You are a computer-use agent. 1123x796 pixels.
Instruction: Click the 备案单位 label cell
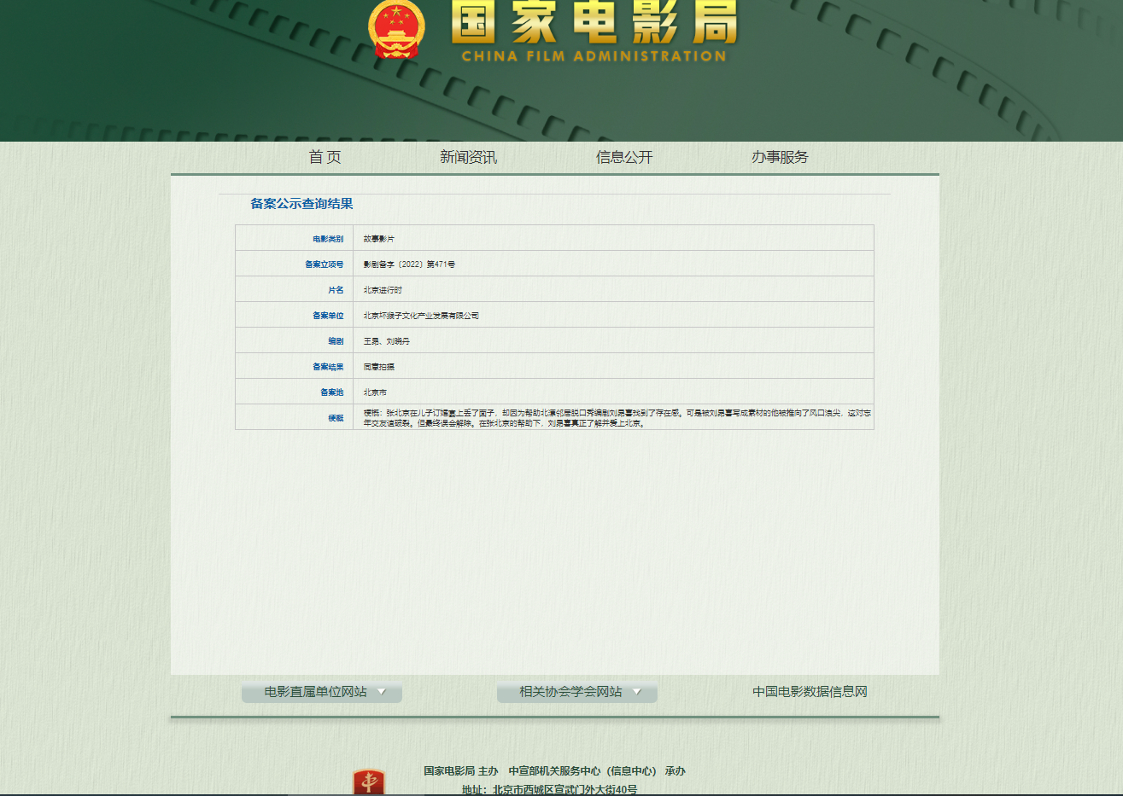(294, 315)
